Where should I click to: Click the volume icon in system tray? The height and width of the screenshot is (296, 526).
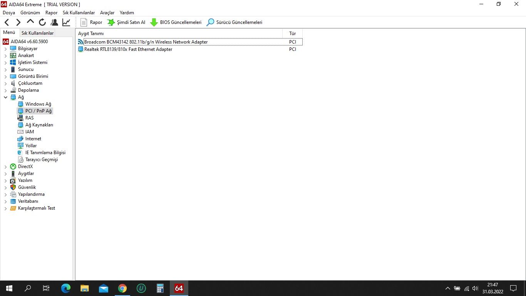[x=475, y=288]
